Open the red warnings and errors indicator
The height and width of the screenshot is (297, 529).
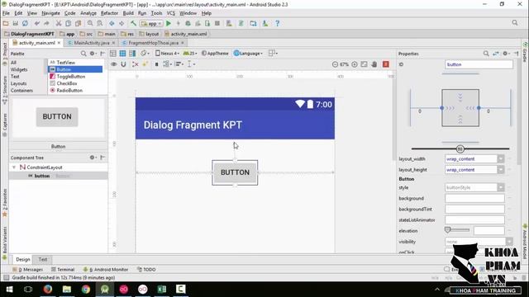(x=386, y=64)
